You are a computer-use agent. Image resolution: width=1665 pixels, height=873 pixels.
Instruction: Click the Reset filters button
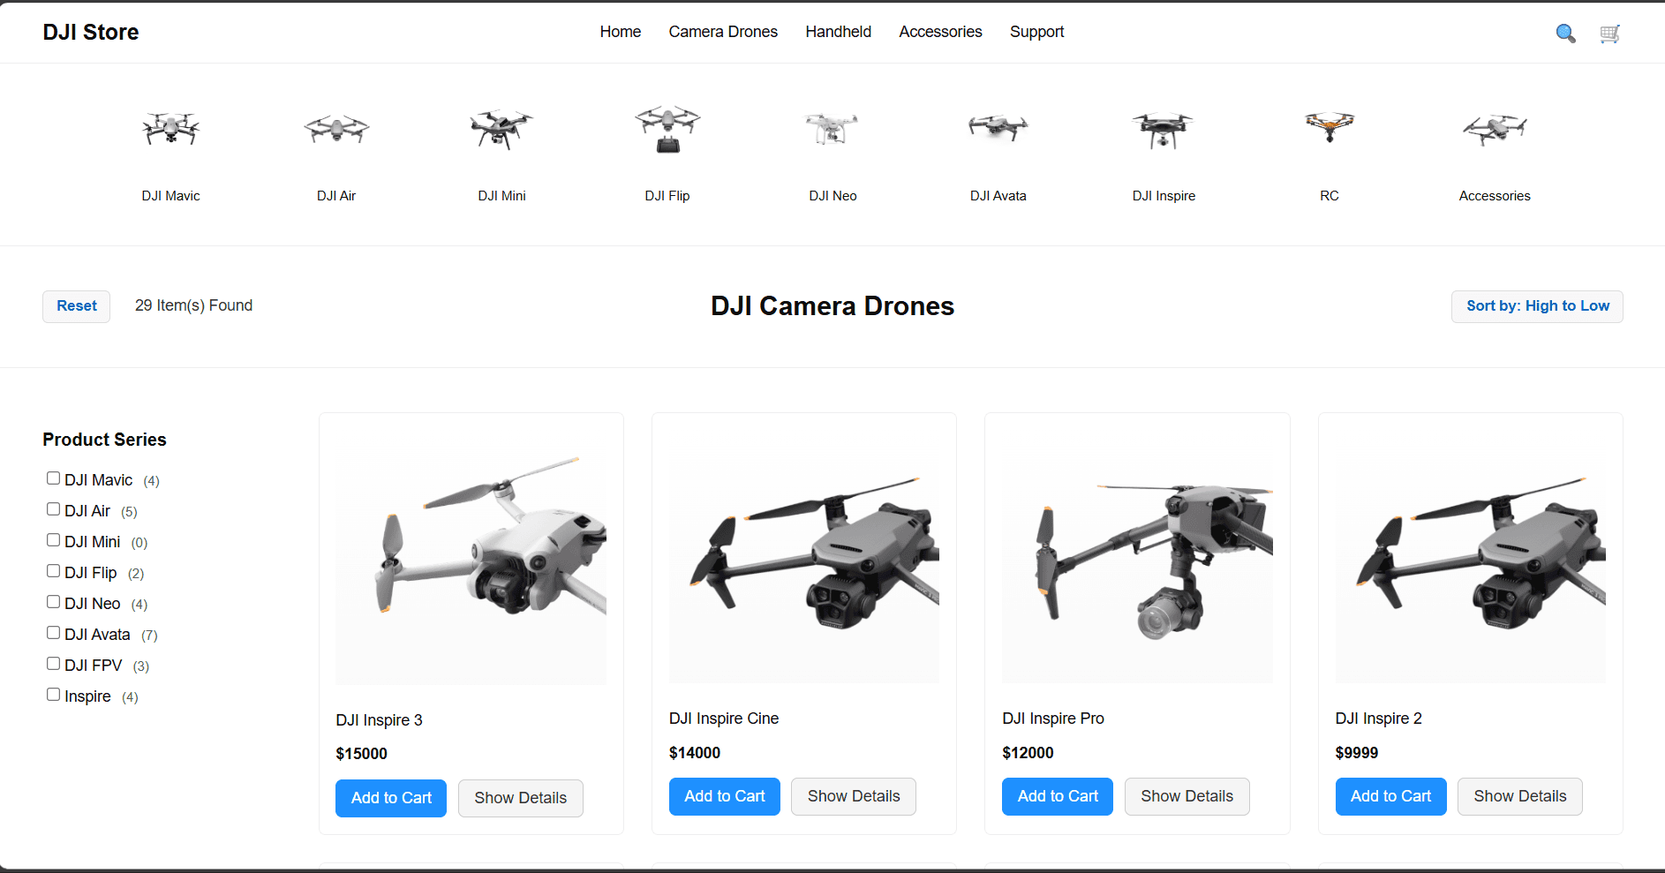(77, 306)
